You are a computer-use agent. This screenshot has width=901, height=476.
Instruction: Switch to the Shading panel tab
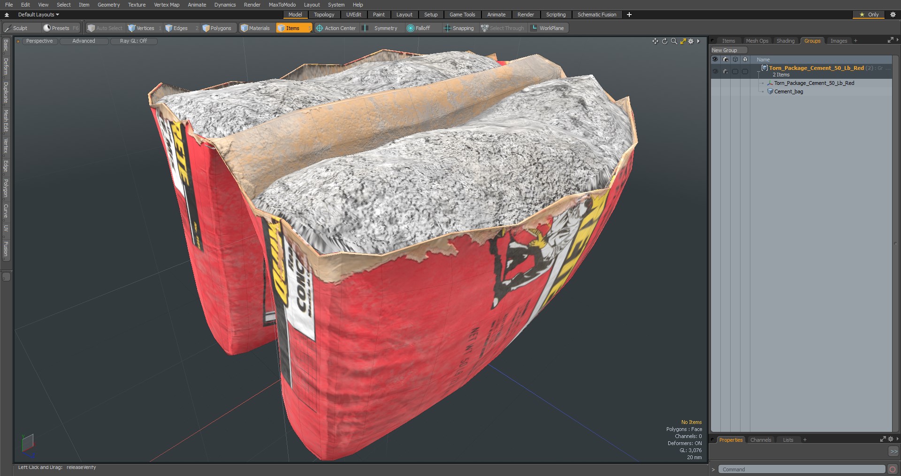[786, 41]
